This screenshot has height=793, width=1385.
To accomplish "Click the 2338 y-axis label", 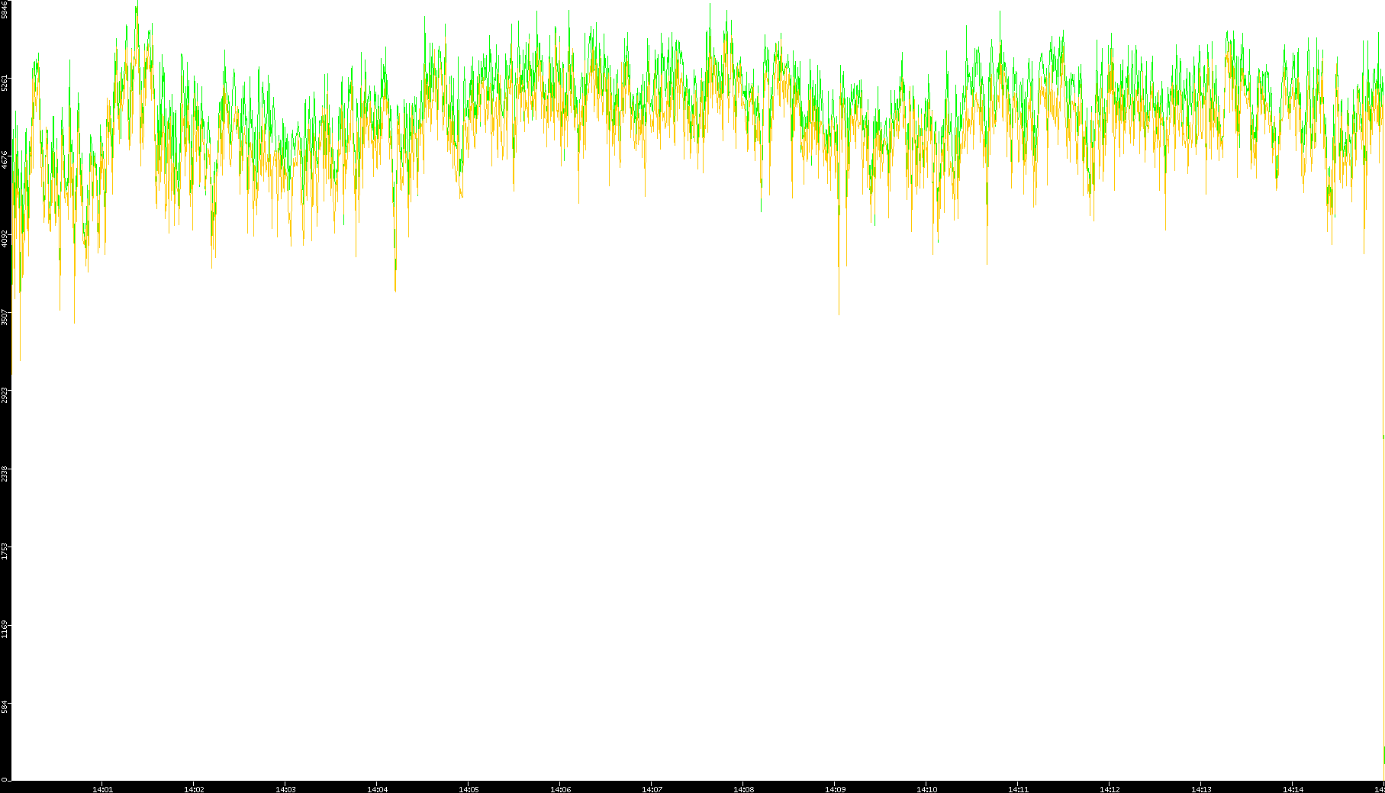I will coord(5,473).
